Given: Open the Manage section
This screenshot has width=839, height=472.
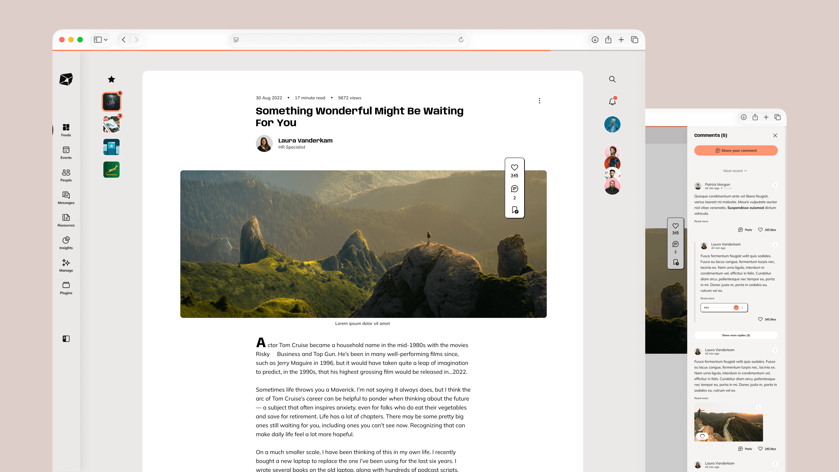Looking at the screenshot, I should click(x=66, y=265).
